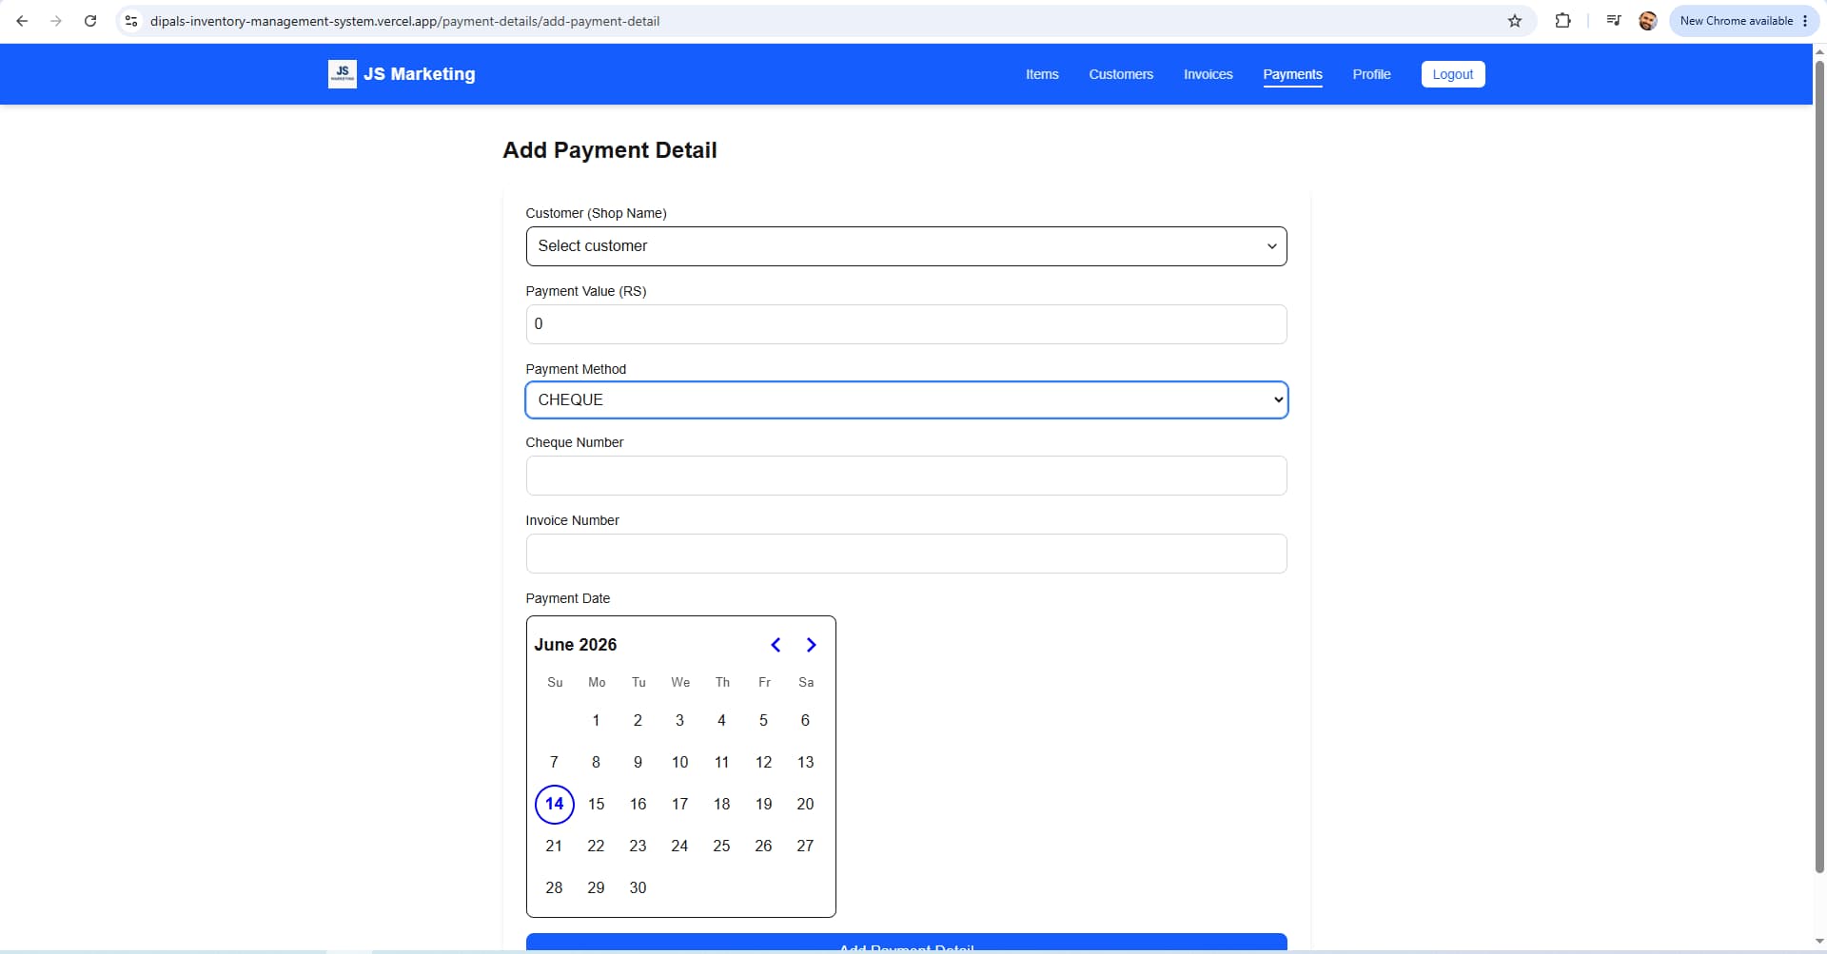Select June 22 in the calendar
The width and height of the screenshot is (1827, 954).
(x=596, y=847)
